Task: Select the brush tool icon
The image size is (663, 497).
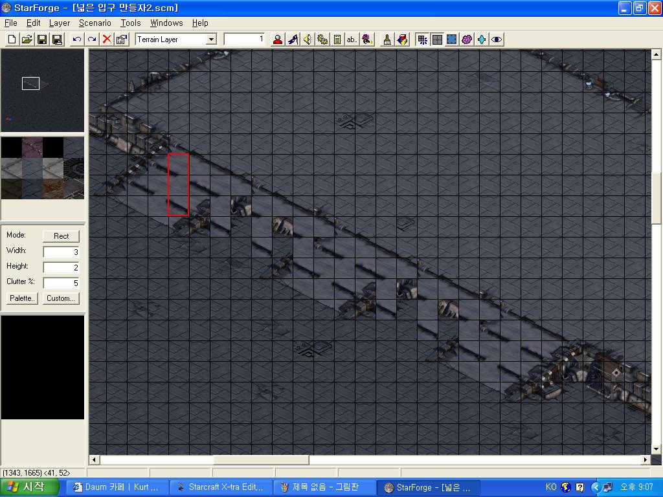Action: click(387, 39)
